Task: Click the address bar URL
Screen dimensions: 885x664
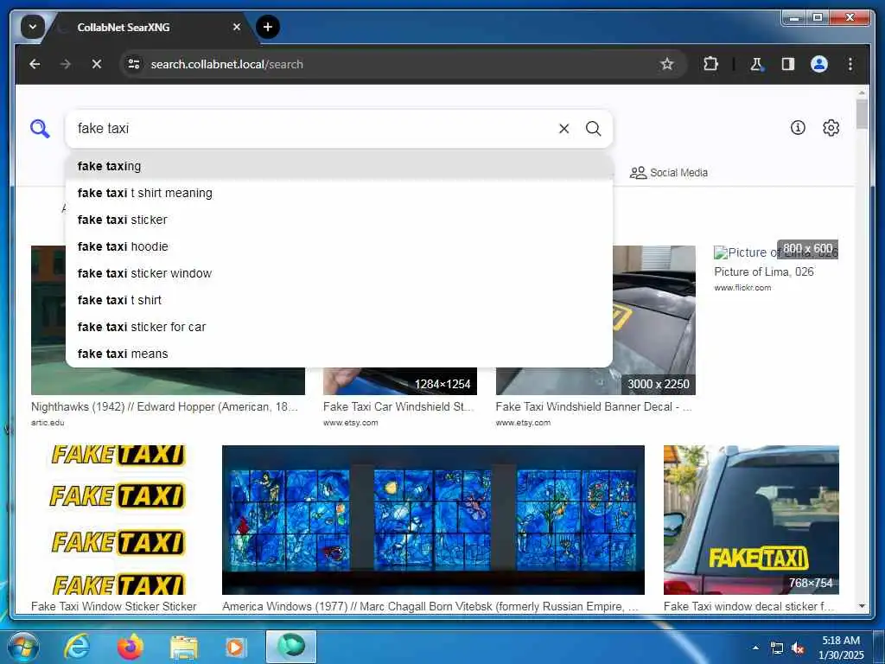Action: (227, 64)
